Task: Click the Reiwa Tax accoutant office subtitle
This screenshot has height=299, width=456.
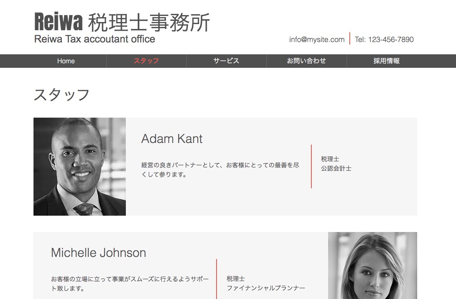Action: tap(94, 39)
